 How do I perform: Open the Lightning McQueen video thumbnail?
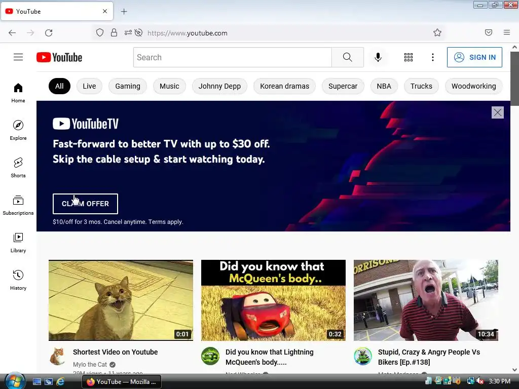[x=273, y=300]
